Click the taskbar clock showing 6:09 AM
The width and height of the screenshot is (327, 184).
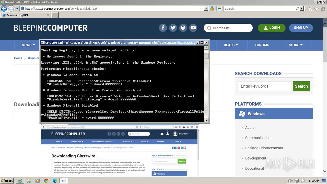pos(314,181)
